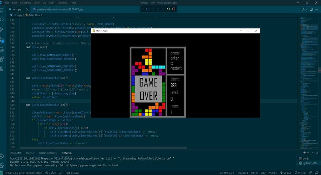
Task: Open the Selection menu
Action: tap(25, 3)
